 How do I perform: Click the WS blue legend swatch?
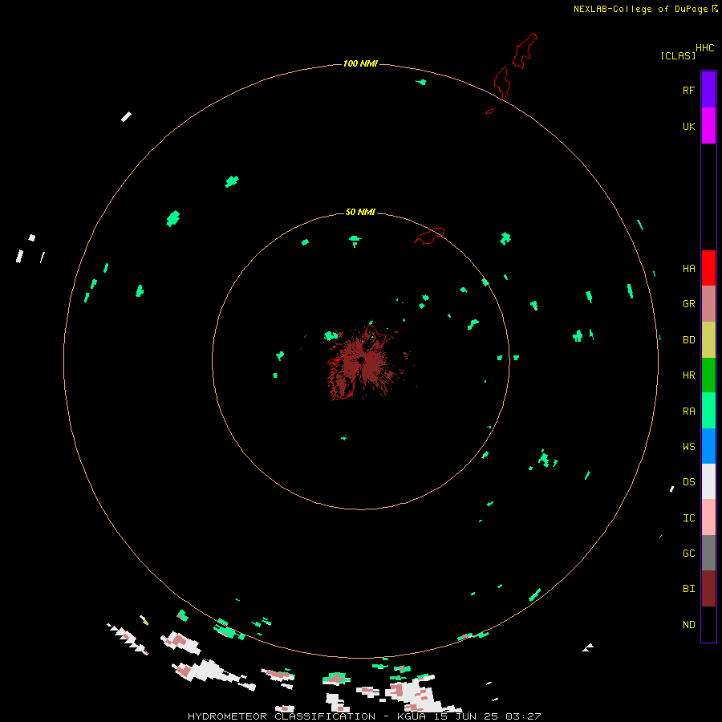(708, 446)
